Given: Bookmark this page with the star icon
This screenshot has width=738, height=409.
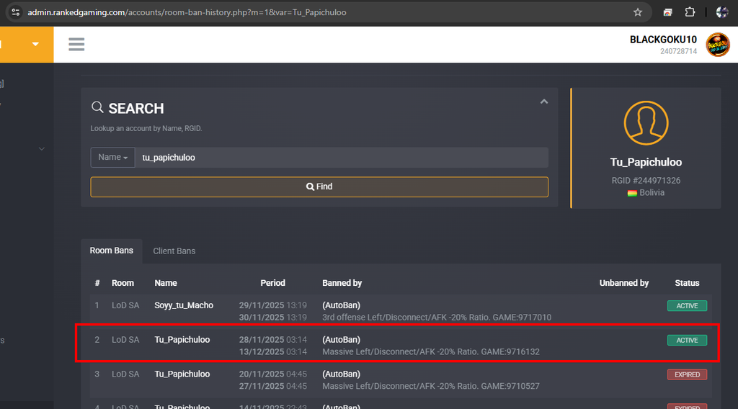Looking at the screenshot, I should pyautogui.click(x=637, y=12).
